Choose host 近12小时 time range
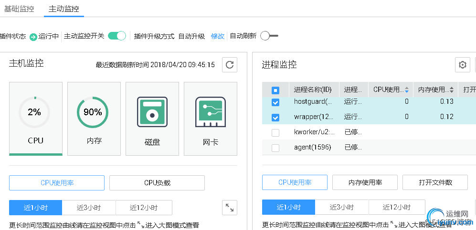Screen dimensions: 476x230 point(144,208)
